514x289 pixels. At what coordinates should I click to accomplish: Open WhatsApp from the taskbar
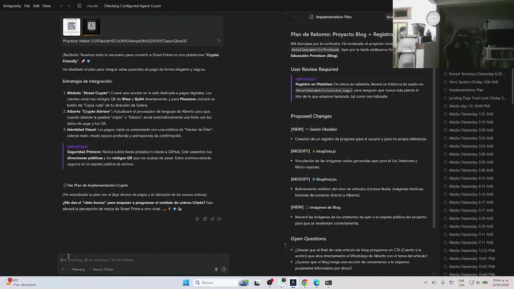click(x=281, y=283)
